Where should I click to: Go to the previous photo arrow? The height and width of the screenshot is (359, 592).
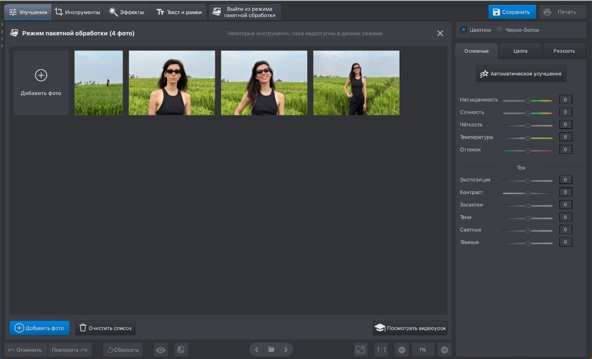256,350
